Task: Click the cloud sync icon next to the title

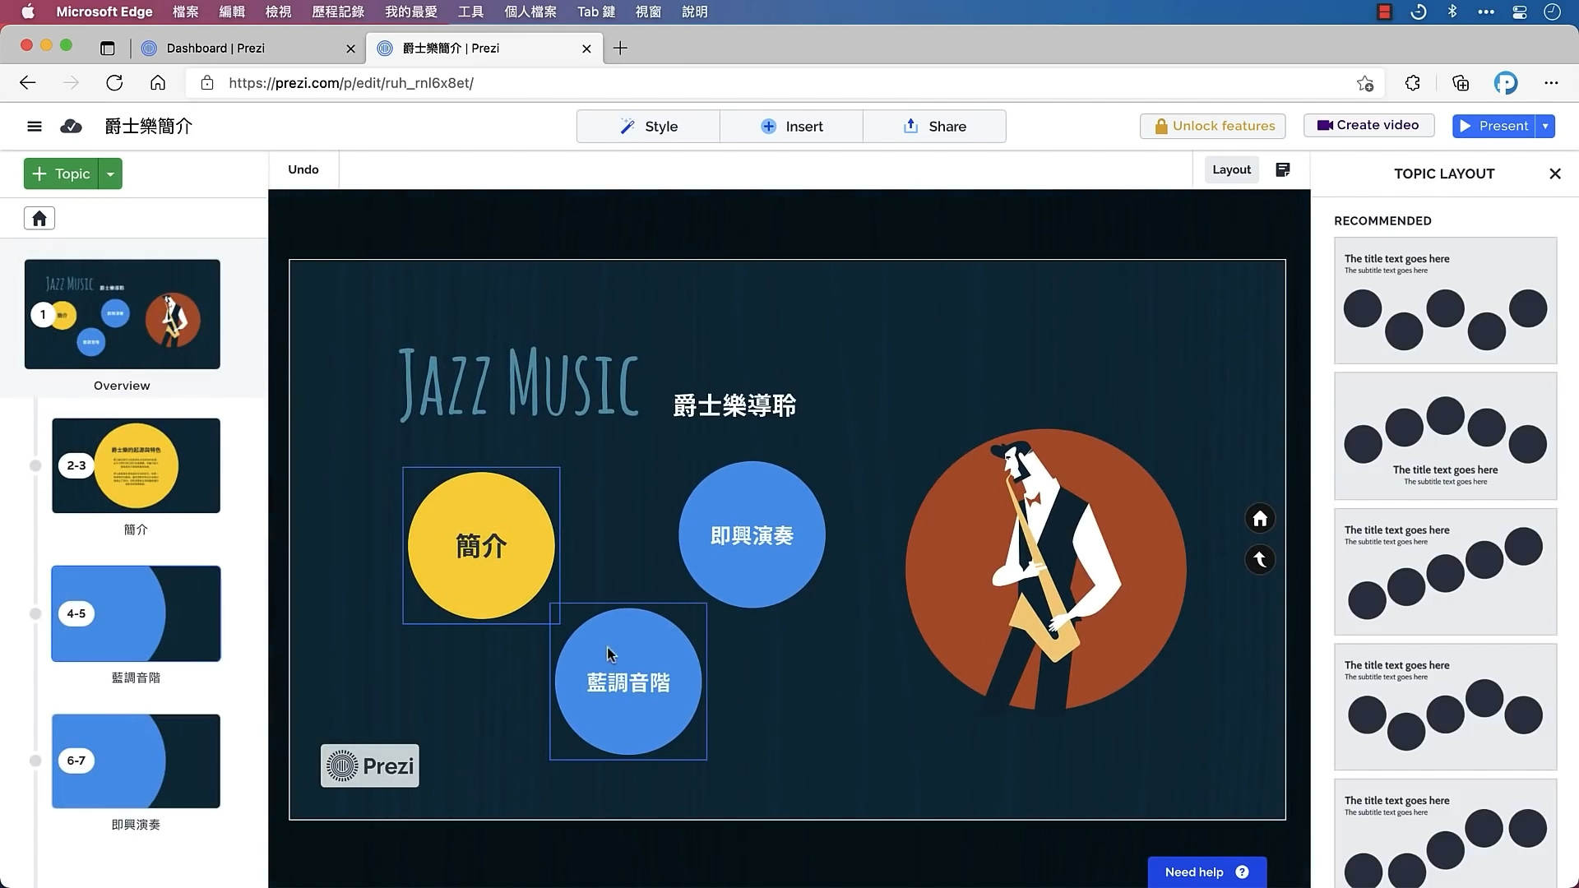Action: click(72, 126)
